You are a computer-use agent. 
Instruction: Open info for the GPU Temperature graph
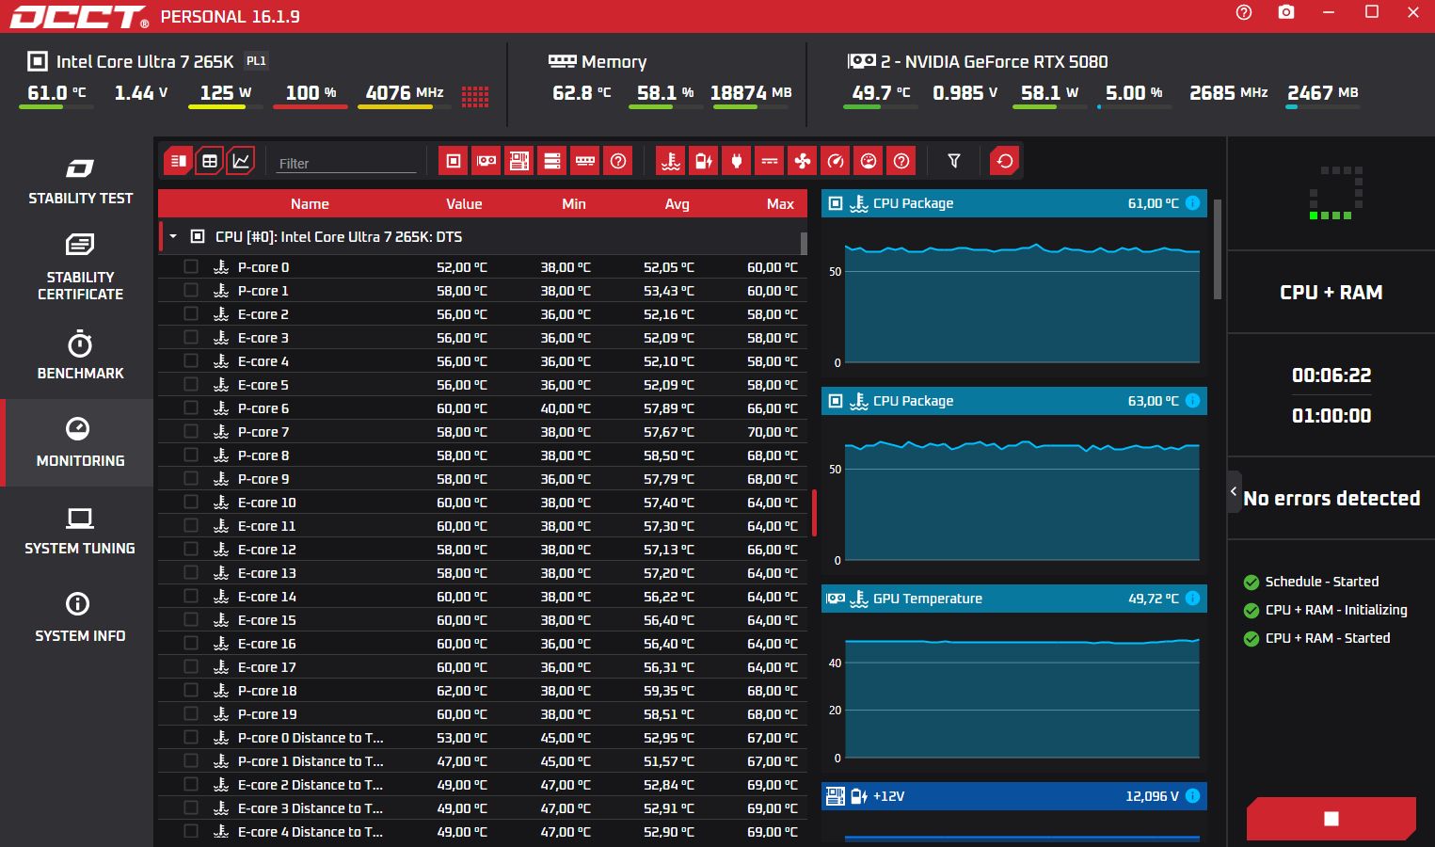(1192, 599)
